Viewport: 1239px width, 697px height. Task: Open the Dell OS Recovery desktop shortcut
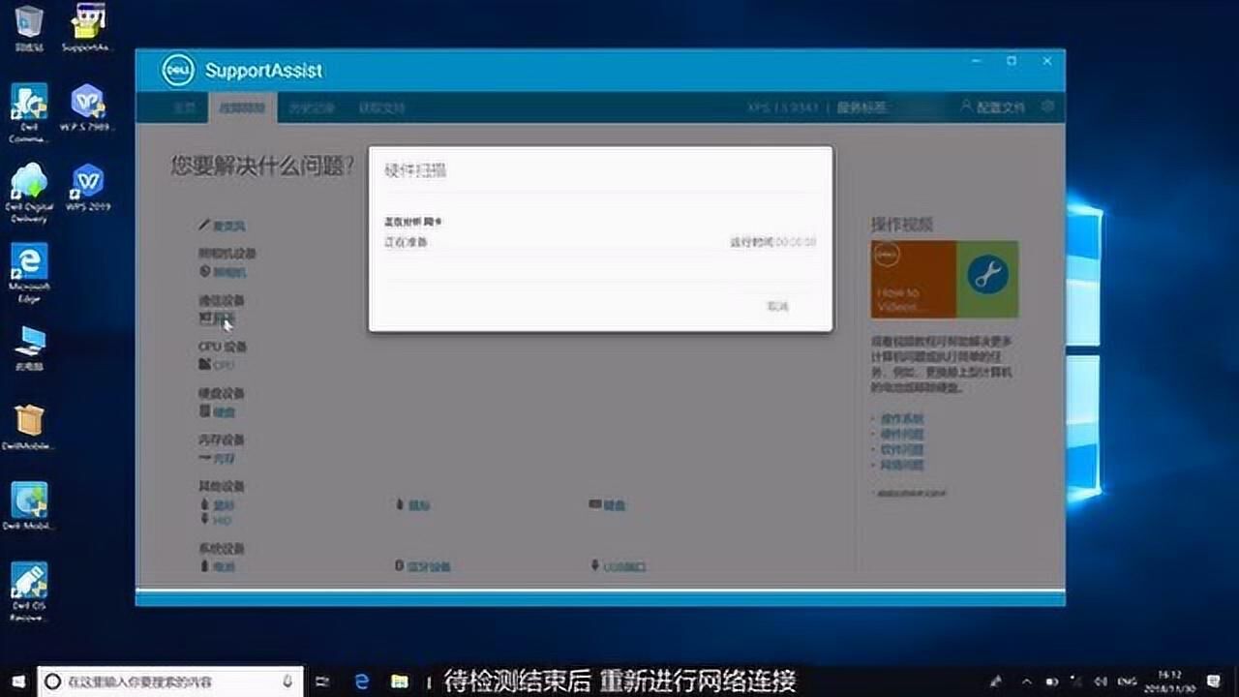(x=29, y=591)
